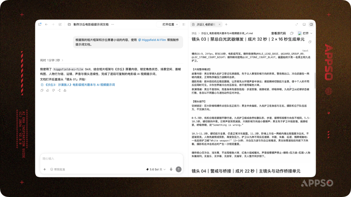Focus the 随心输入 message input
The image size is (351, 197).
click(x=111, y=158)
